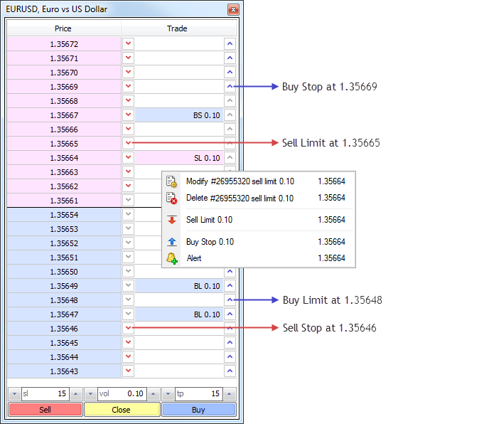Click red sell arrow at price 1.35672
Image resolution: width=479 pixels, height=424 pixels.
coord(128,44)
